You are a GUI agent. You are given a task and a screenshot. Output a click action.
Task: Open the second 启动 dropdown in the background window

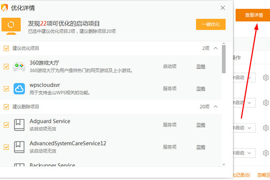point(244,103)
